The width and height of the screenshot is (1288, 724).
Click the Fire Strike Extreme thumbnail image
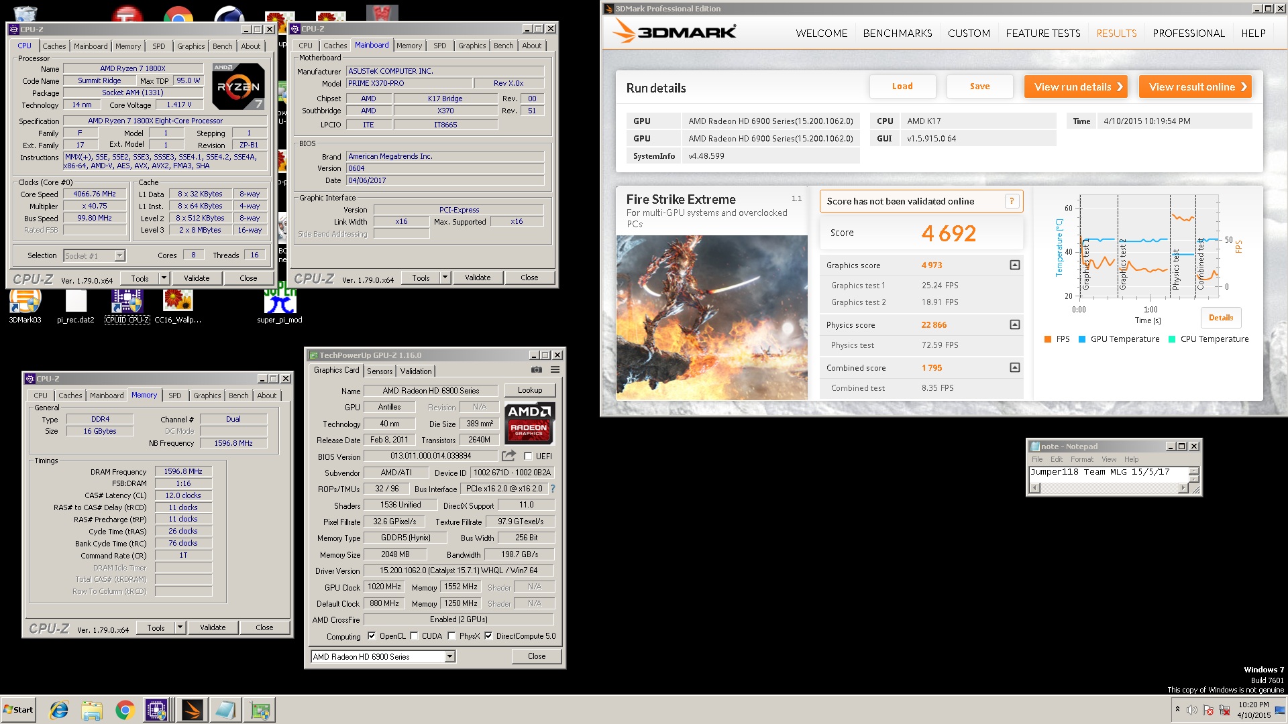(x=712, y=318)
